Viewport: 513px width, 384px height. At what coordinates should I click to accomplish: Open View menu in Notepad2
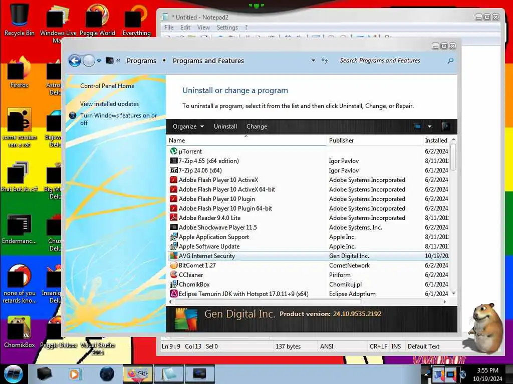203,27
